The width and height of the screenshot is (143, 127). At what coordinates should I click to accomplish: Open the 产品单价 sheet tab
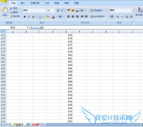(x=18, y=124)
